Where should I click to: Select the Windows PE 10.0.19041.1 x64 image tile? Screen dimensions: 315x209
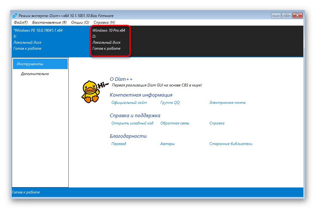click(x=51, y=41)
